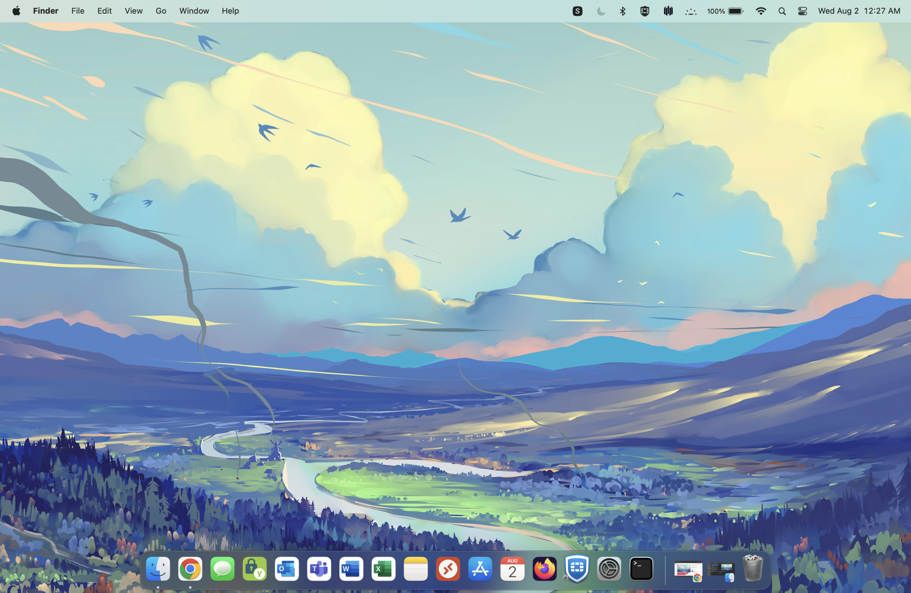Screen dimensions: 911x593
Task: Launch Firefox from the Dock
Action: pyautogui.click(x=544, y=569)
